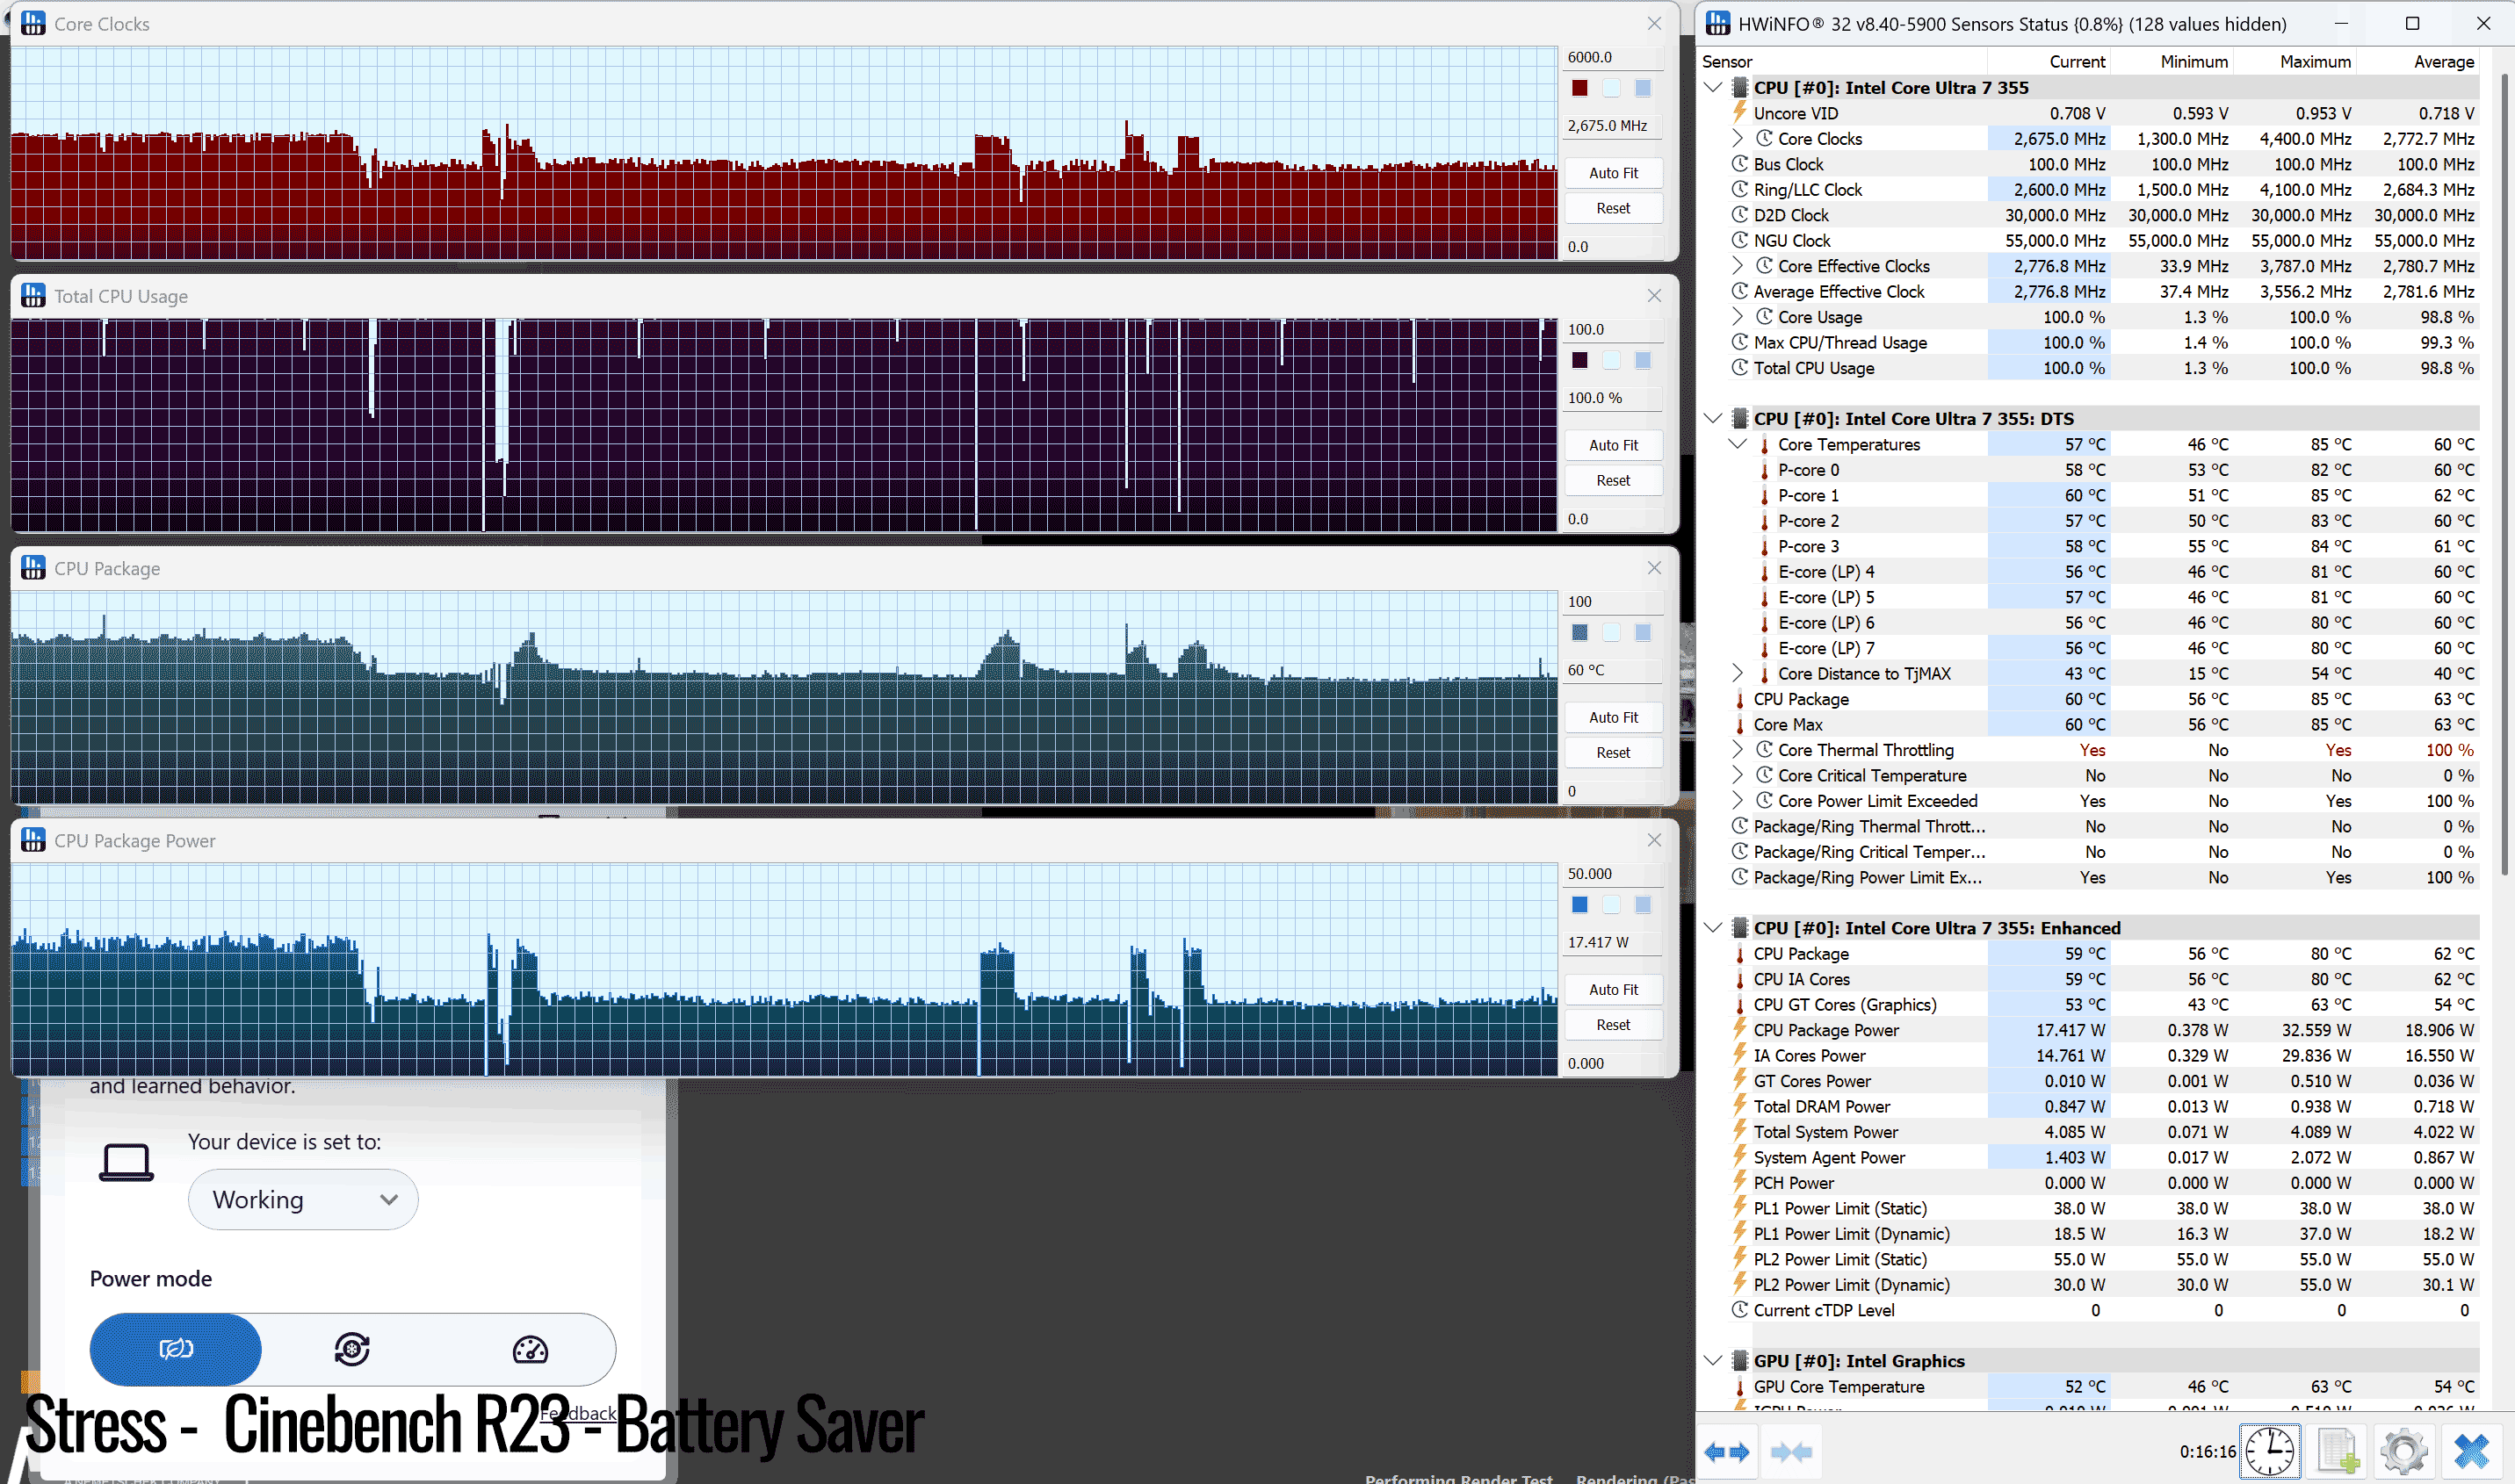Click the lightning icon beside IA Cores Power
2515x1484 pixels.
pyautogui.click(x=1739, y=1055)
